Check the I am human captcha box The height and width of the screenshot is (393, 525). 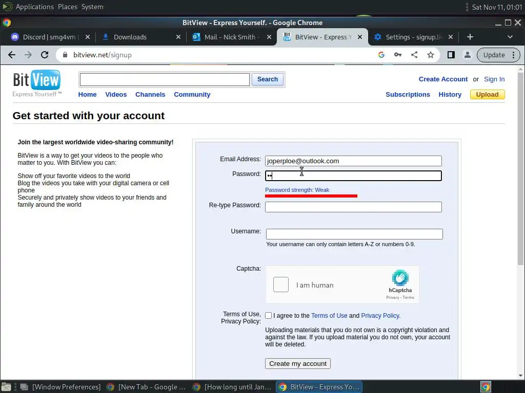[280, 285]
